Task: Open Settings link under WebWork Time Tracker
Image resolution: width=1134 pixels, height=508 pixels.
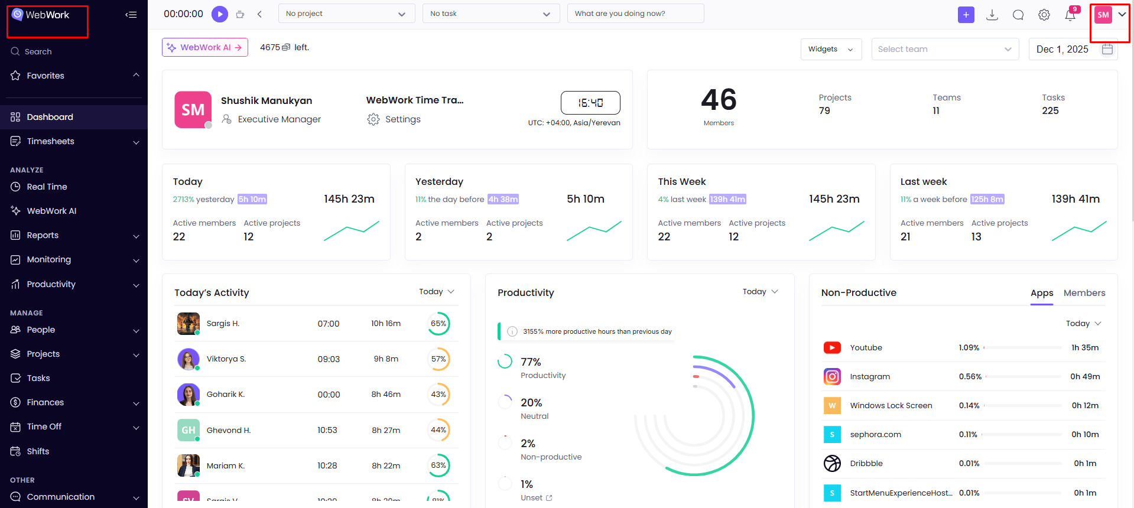Action: click(x=402, y=119)
